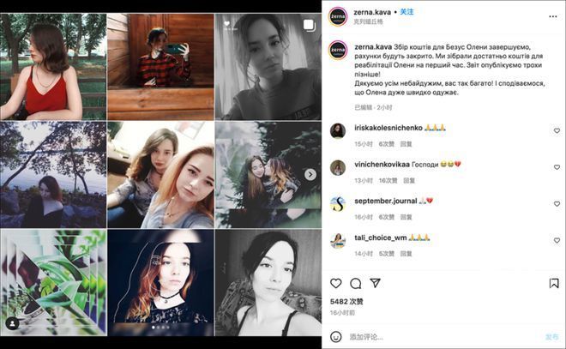Select second carousel indicator dot
Viewport: 566px width, 349px height.
[x=159, y=328]
